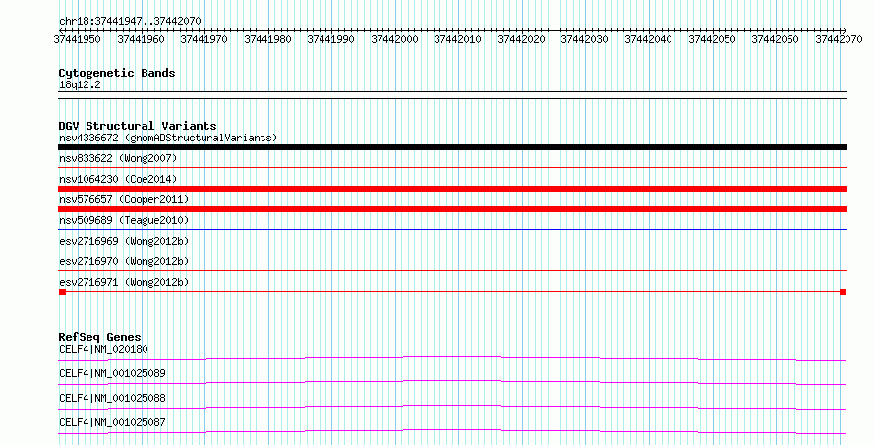Select CELF4|NM_001025088 transcript label

112,398
